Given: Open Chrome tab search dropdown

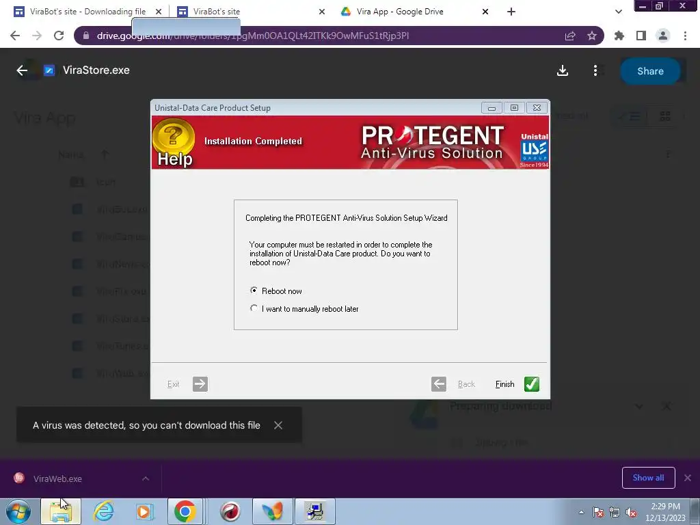Looking at the screenshot, I should pyautogui.click(x=618, y=12).
